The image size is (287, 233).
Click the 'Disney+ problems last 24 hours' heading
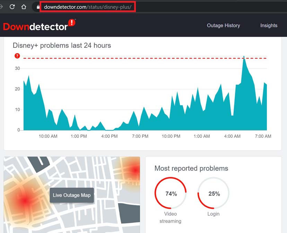(x=62, y=45)
